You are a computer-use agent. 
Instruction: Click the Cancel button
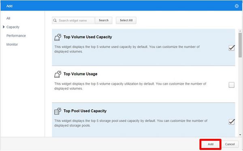click(x=230, y=144)
